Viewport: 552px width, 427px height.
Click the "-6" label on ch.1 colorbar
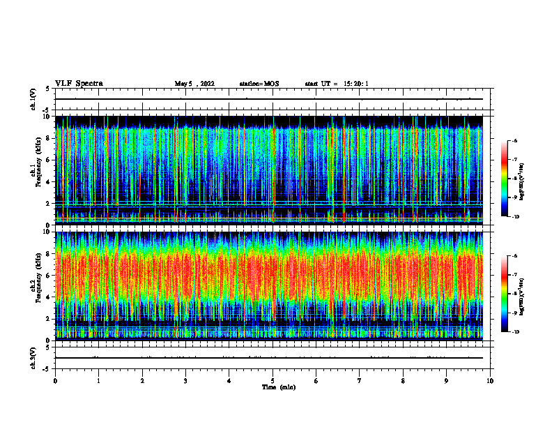click(514, 140)
